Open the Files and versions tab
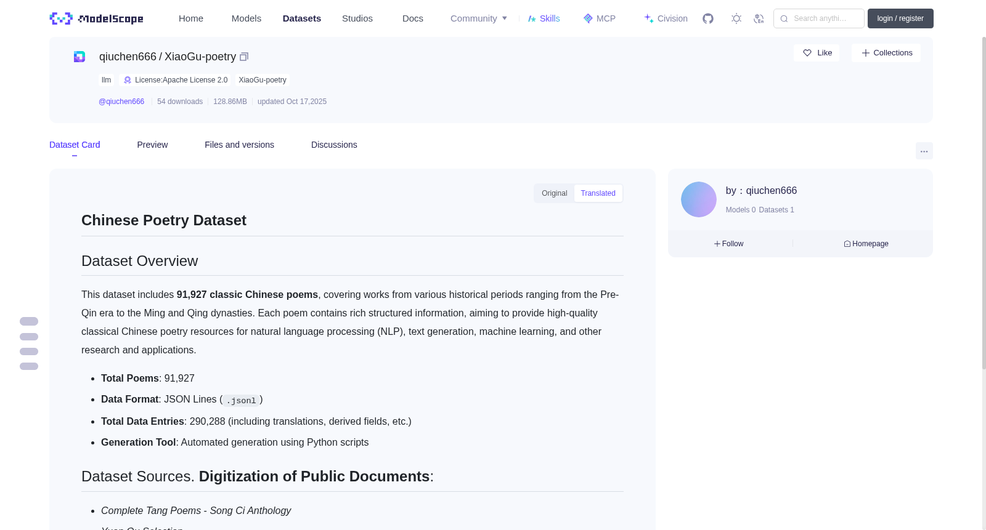The image size is (986, 530). pos(239,145)
